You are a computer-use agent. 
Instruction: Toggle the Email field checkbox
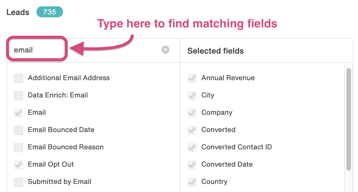(19, 113)
